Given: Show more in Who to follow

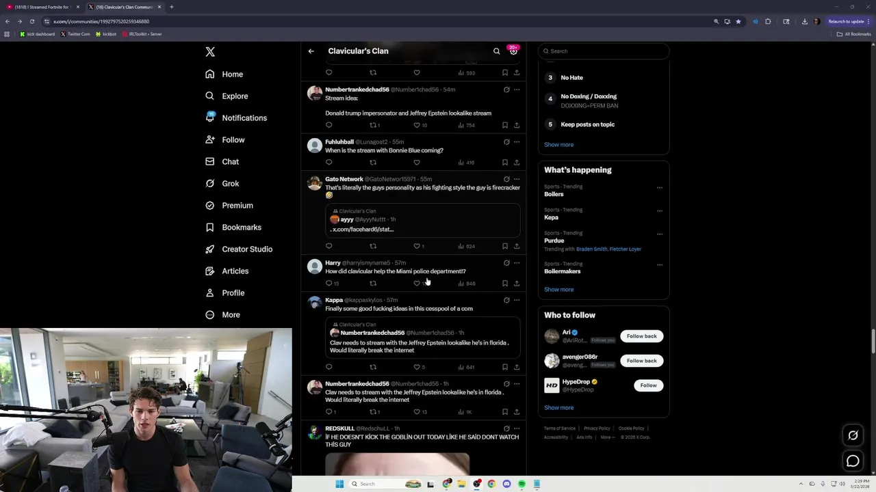Looking at the screenshot, I should coord(559,408).
